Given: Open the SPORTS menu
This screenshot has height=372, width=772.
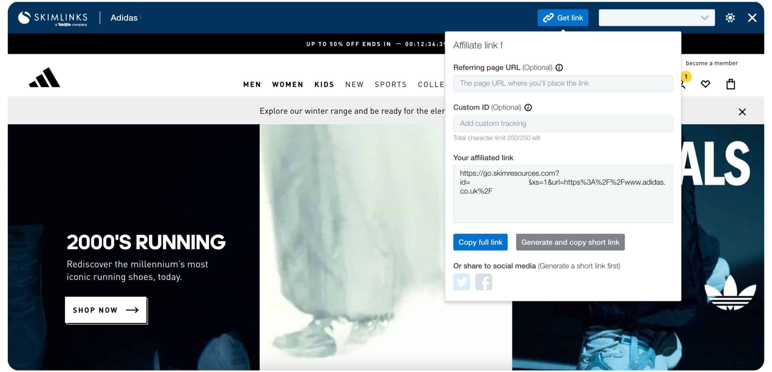Looking at the screenshot, I should tap(391, 84).
